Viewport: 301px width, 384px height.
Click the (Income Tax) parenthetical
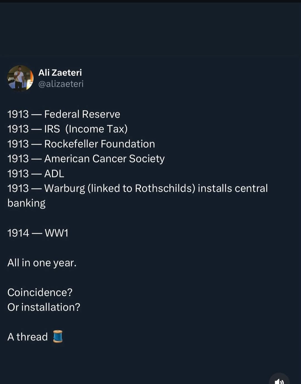click(x=96, y=129)
